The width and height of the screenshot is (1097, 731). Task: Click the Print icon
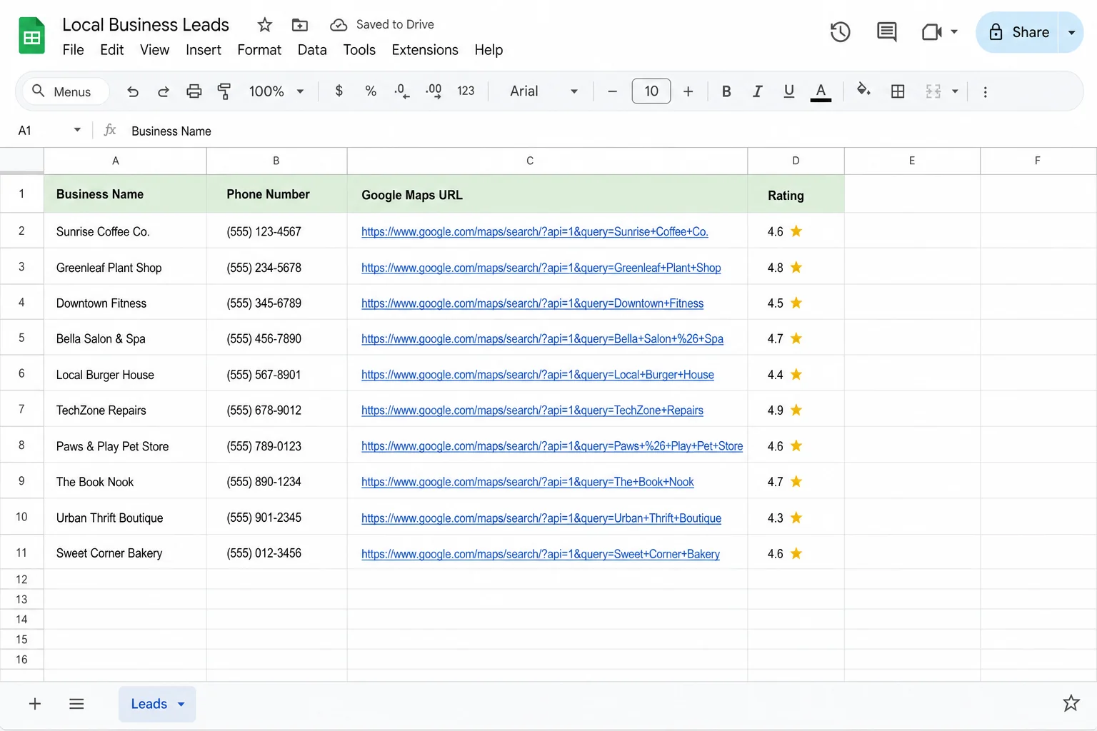[x=194, y=91]
